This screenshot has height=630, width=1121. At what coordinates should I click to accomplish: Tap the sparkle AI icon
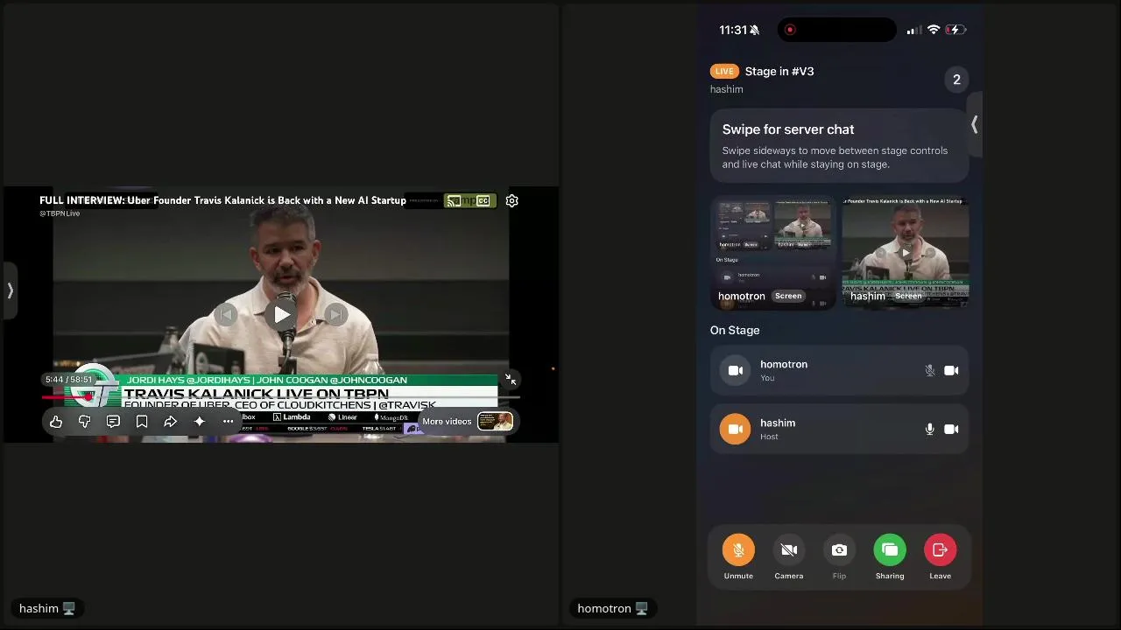[200, 422]
